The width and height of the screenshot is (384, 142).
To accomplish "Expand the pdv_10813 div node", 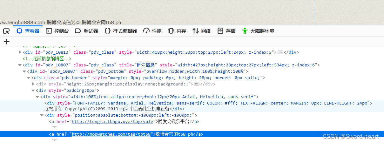I will pos(20,52).
